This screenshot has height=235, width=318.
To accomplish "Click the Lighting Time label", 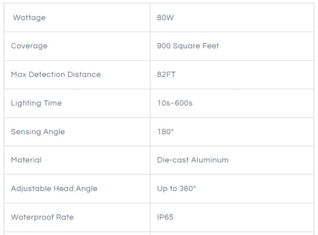I will pyautogui.click(x=36, y=103).
